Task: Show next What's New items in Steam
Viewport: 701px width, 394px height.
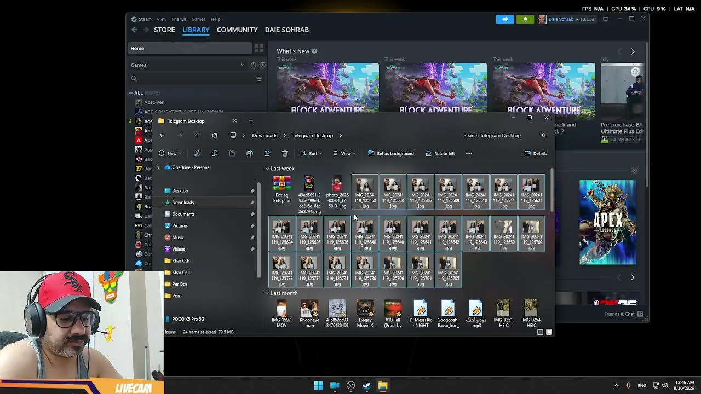Action: [633, 51]
